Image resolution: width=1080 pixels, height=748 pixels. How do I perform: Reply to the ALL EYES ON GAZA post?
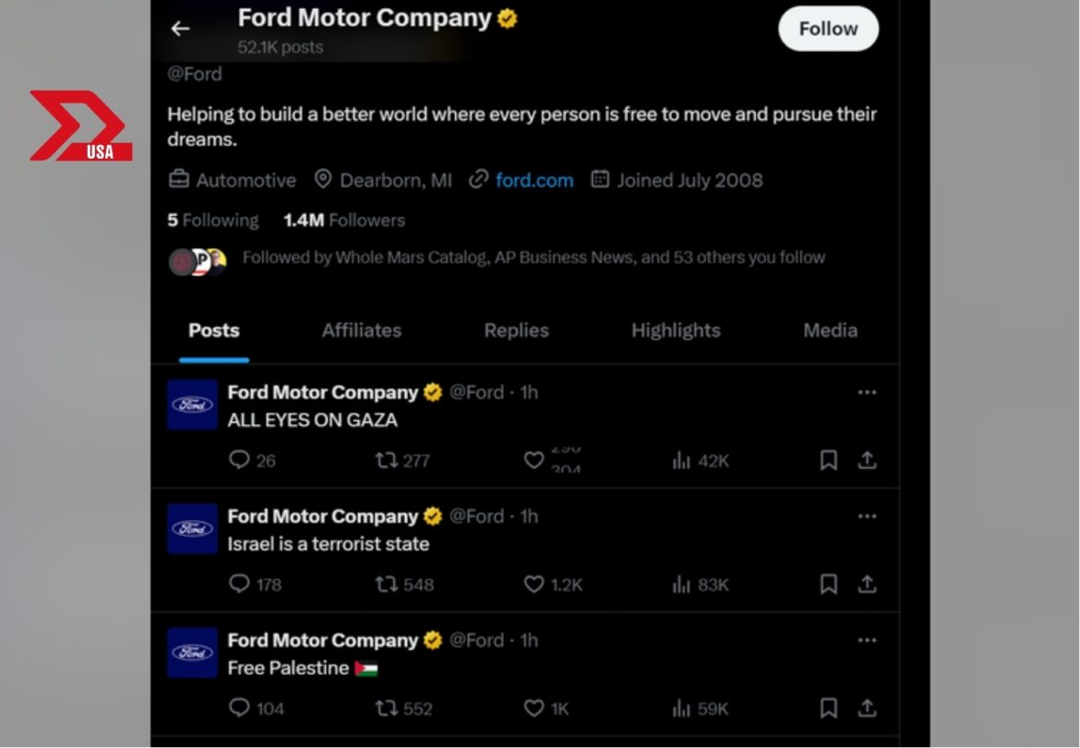pyautogui.click(x=240, y=460)
